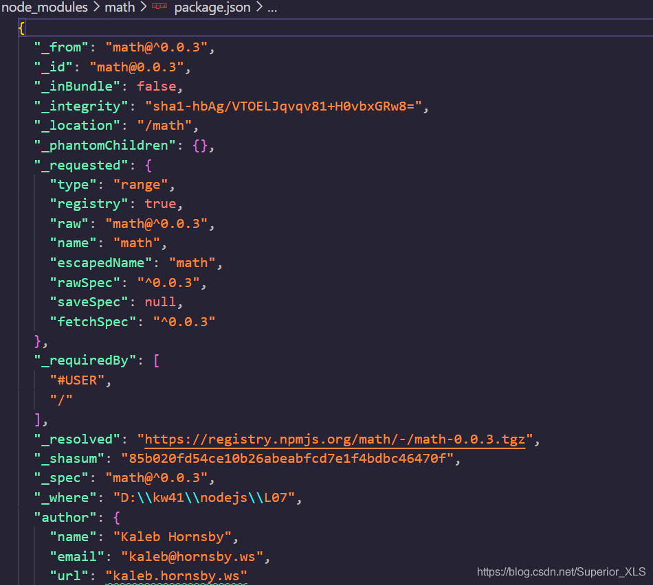Click the "_id" value "math@0.0.3"
The image size is (653, 585).
137,67
